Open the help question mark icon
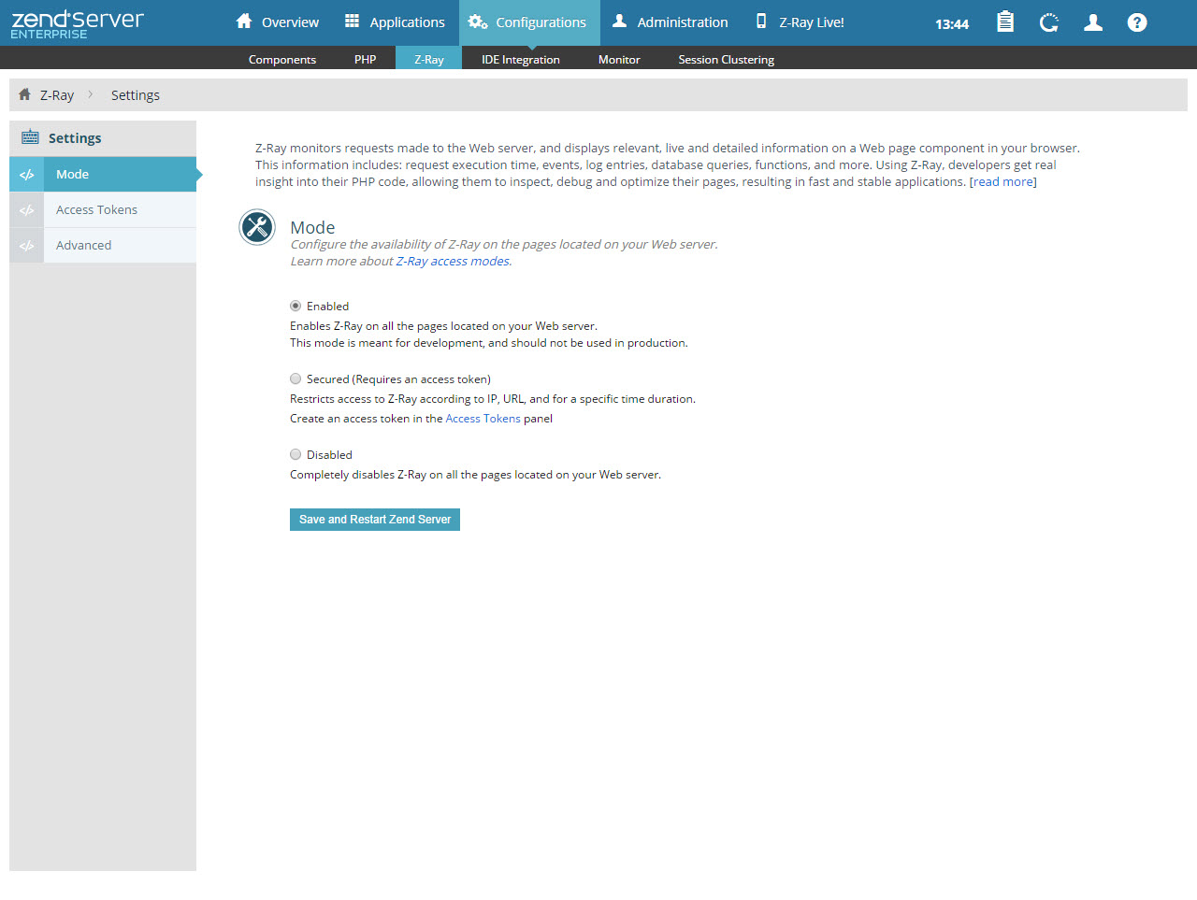This screenshot has width=1197, height=900. (x=1136, y=22)
